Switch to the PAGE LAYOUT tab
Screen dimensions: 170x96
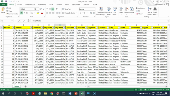30,5
